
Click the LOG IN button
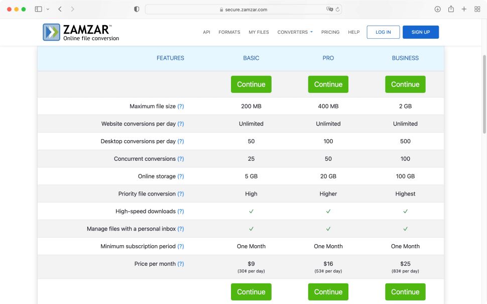[383, 32]
